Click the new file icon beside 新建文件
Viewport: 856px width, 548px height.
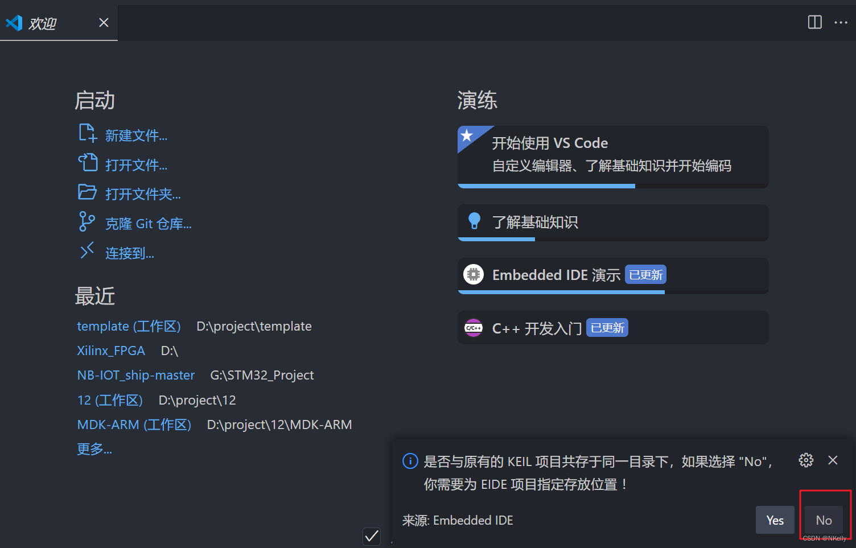88,133
